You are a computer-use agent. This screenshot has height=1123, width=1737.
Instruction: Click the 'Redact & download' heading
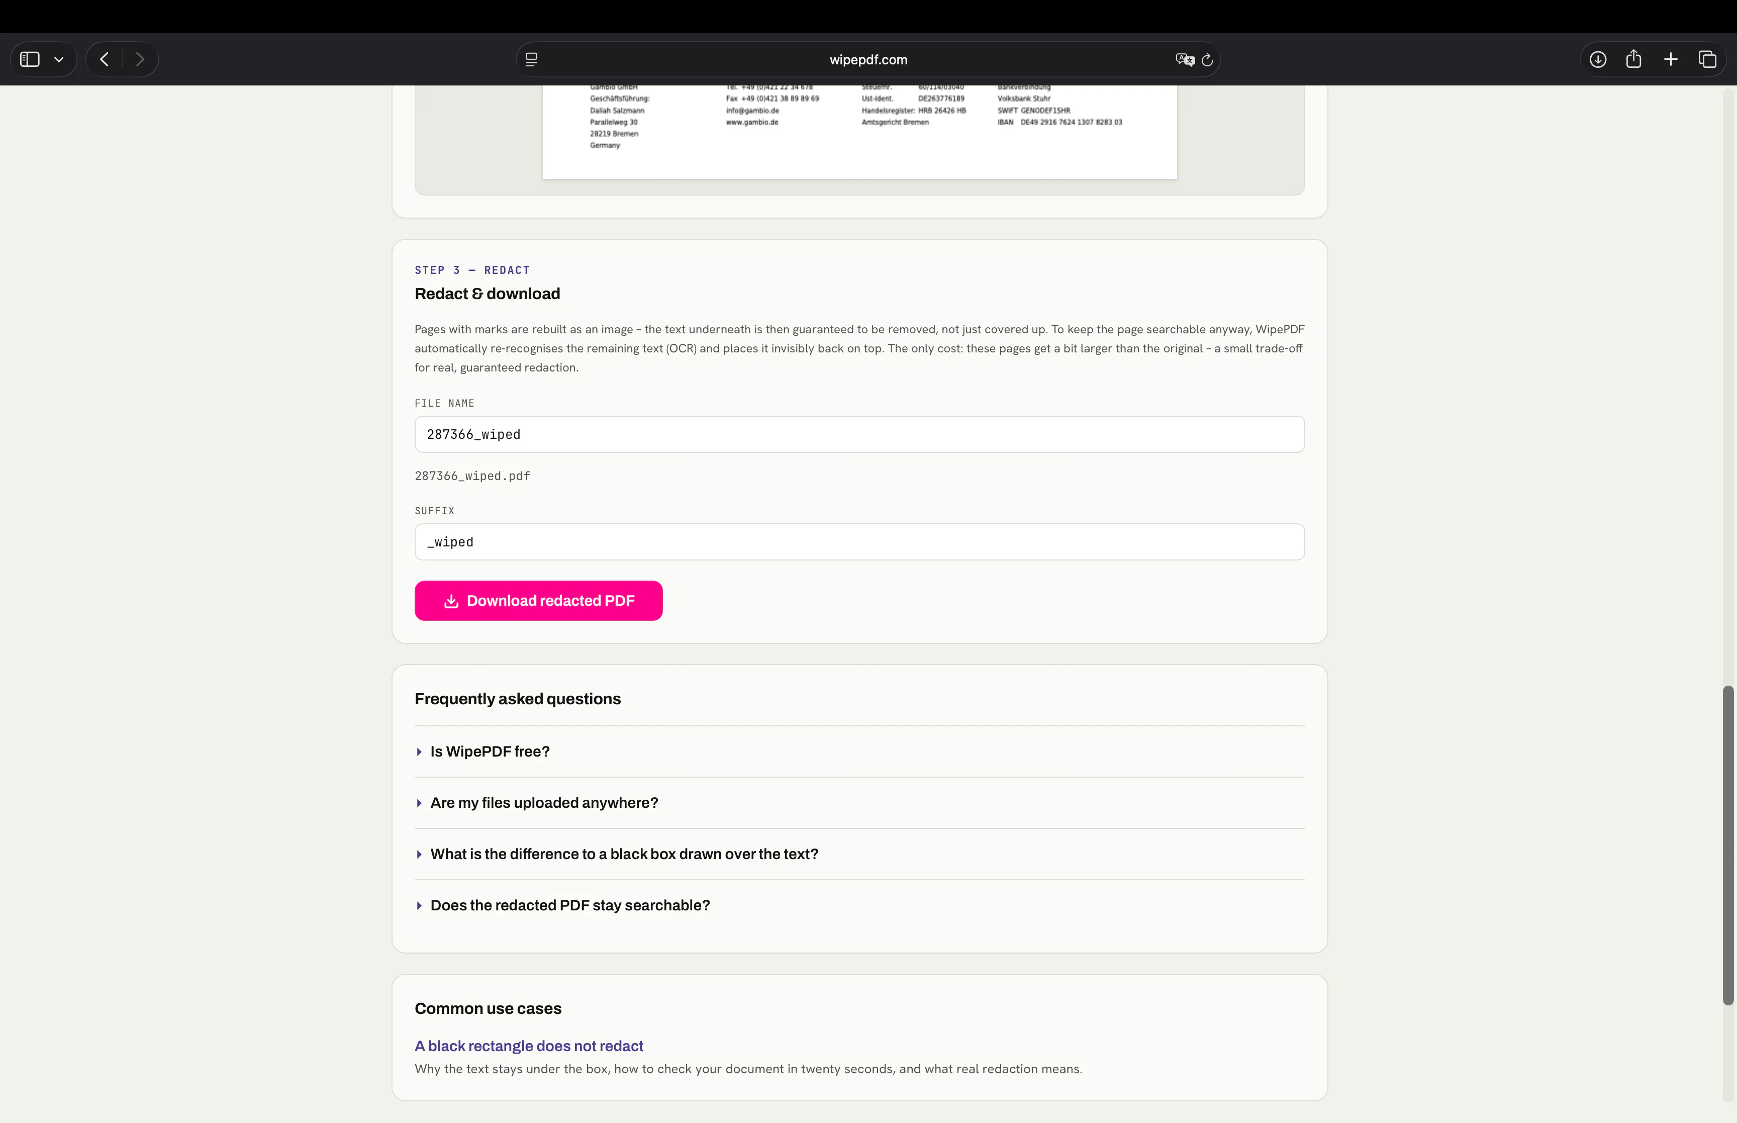(x=487, y=294)
